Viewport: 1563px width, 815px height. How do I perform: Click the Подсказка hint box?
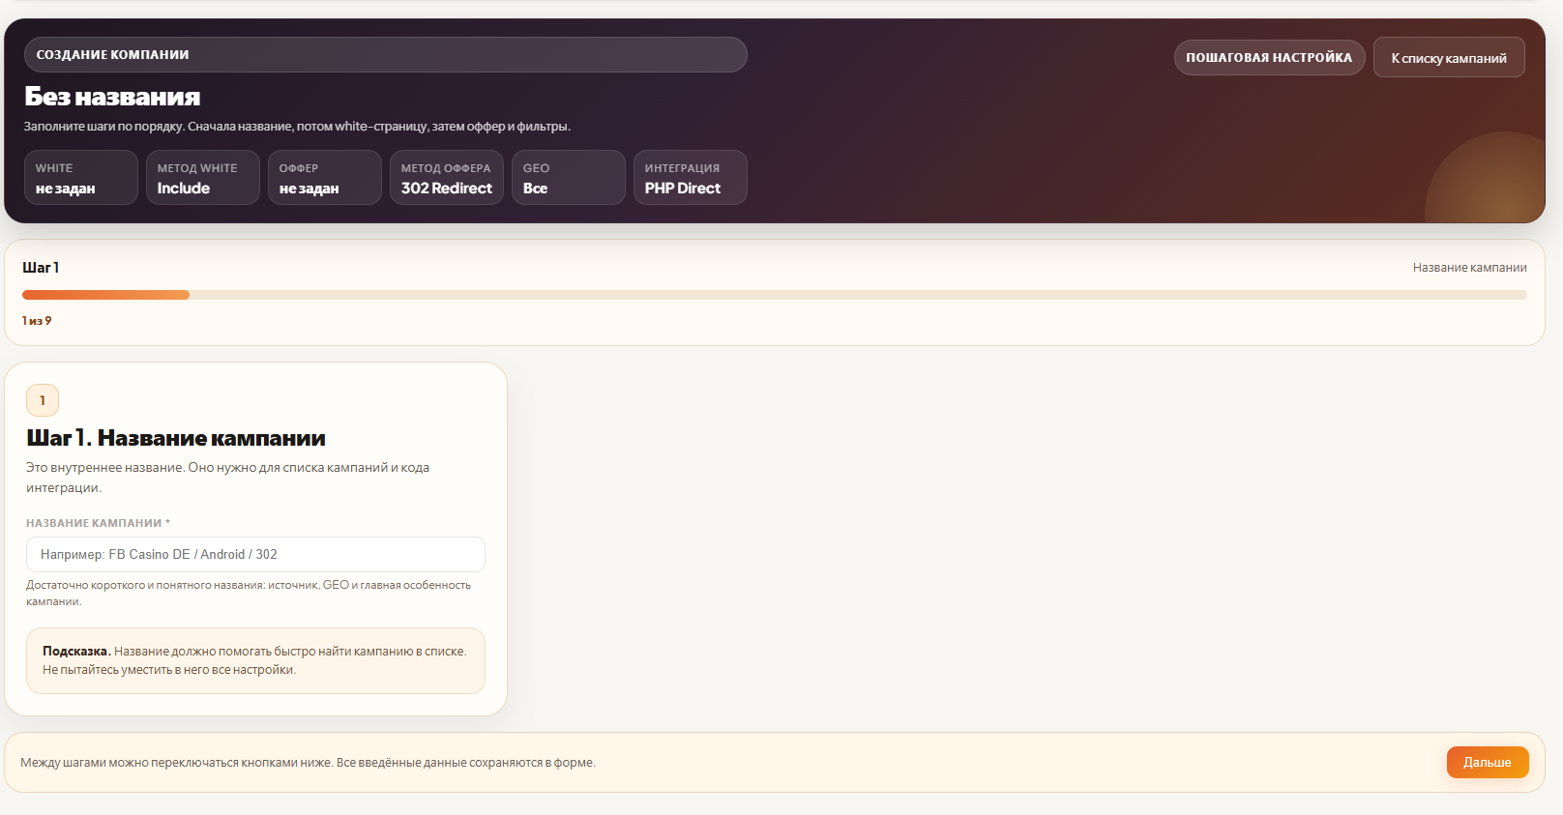pos(255,660)
